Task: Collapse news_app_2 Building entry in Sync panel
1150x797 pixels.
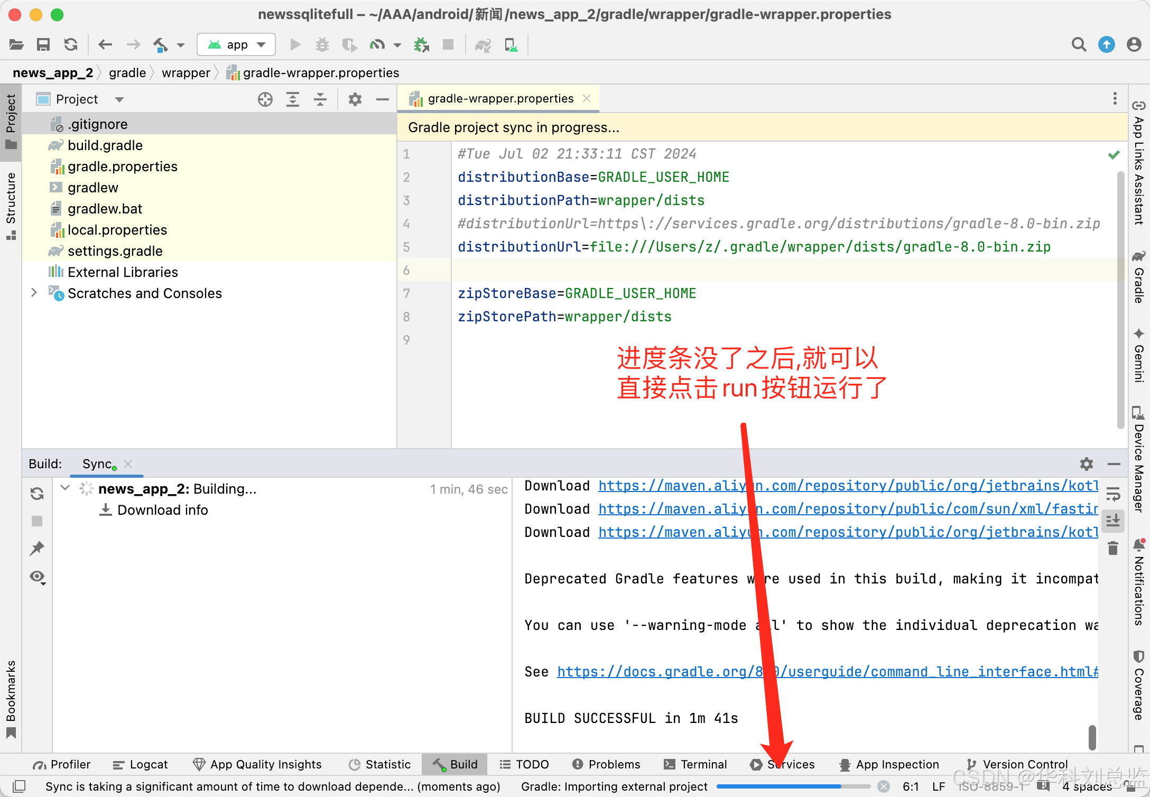Action: [x=65, y=488]
